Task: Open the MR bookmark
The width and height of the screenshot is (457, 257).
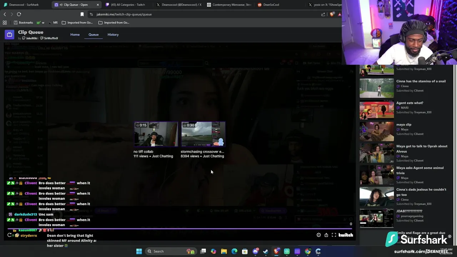Action: point(53,22)
